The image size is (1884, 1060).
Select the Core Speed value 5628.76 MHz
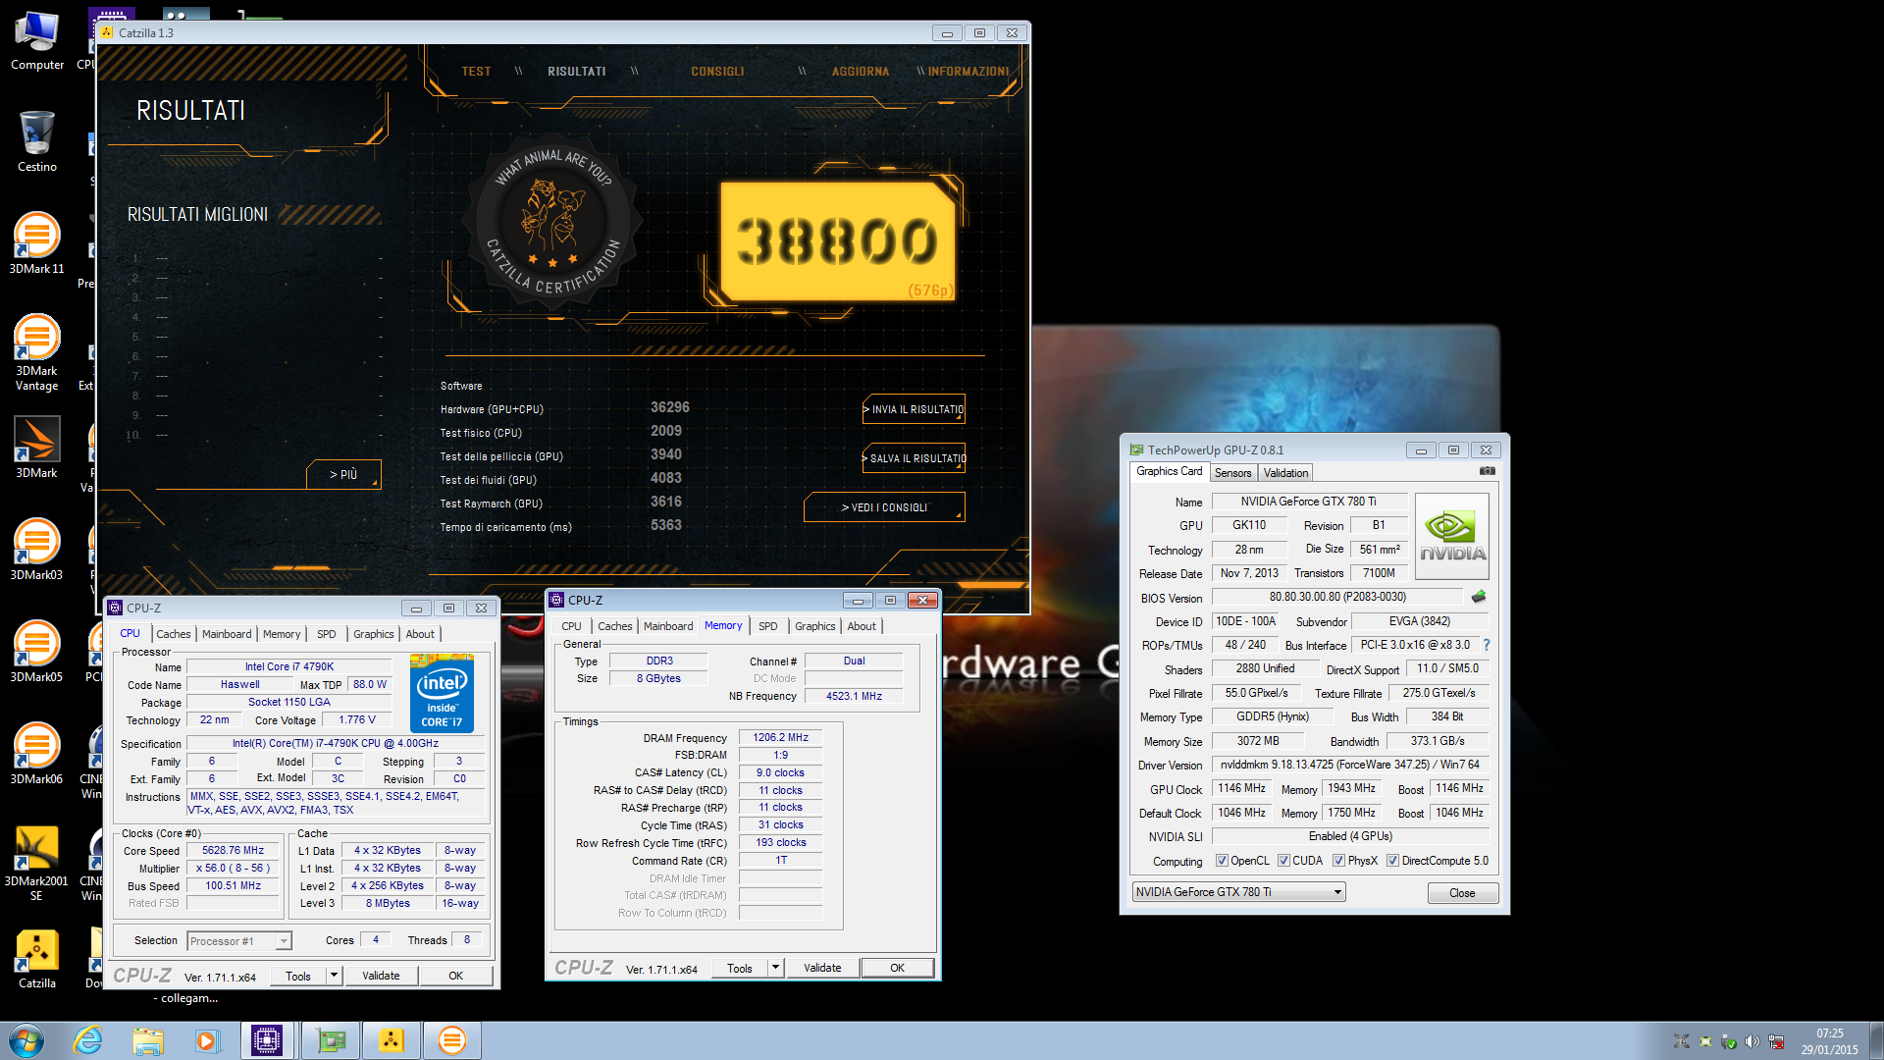(233, 851)
